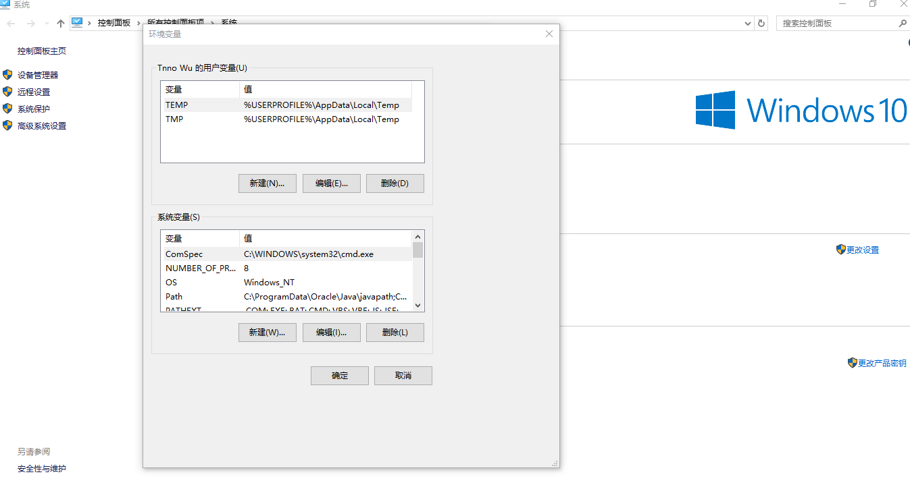The height and width of the screenshot is (485, 910).
Task: Click the restore window button of System window
Action: (x=873, y=4)
